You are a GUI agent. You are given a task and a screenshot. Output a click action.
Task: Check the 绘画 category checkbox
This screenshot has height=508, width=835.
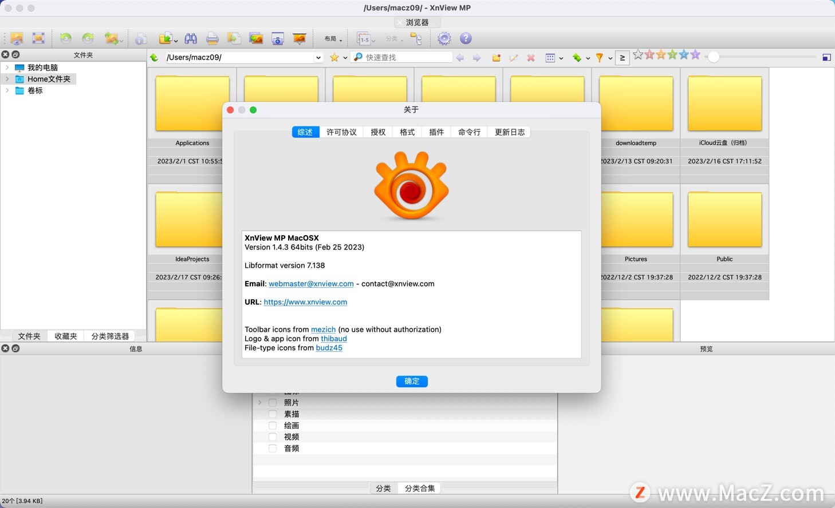tap(273, 426)
